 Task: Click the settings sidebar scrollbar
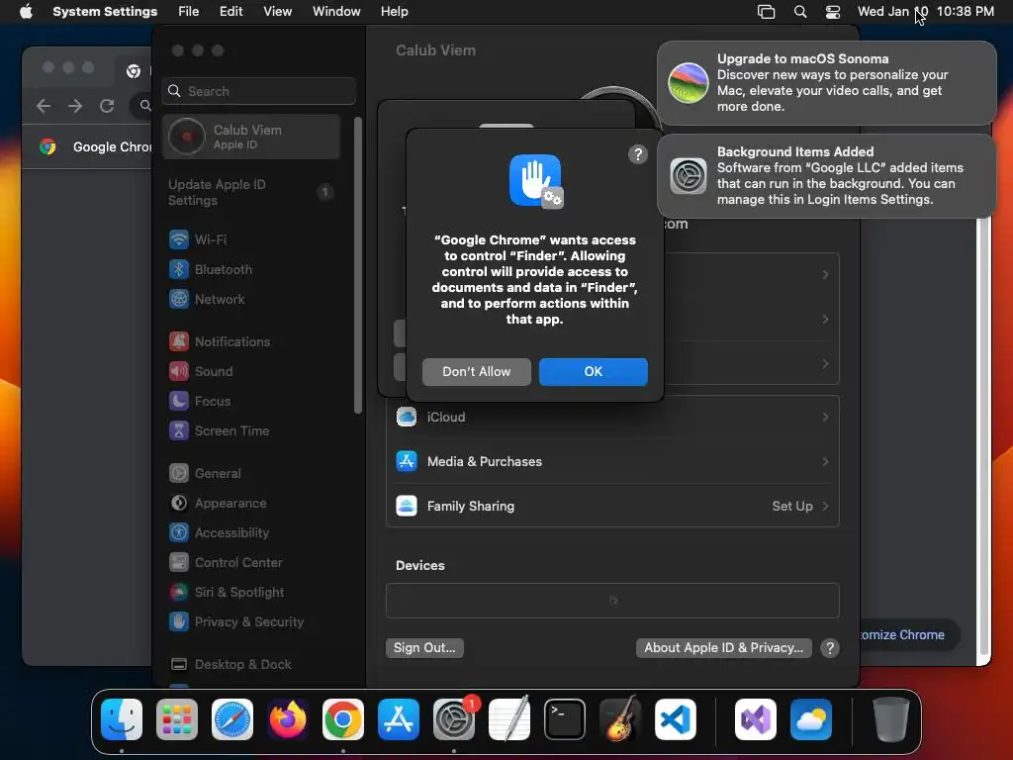[x=358, y=265]
